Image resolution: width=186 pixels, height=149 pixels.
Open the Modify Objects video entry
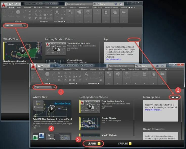(x=109, y=135)
